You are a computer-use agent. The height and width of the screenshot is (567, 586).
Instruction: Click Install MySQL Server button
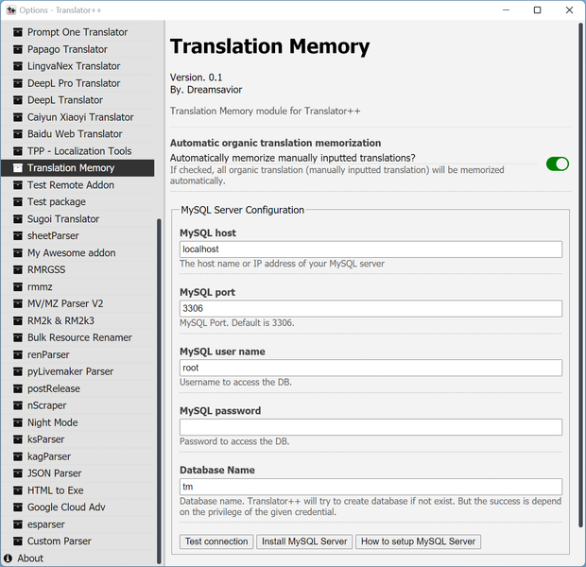pos(303,541)
